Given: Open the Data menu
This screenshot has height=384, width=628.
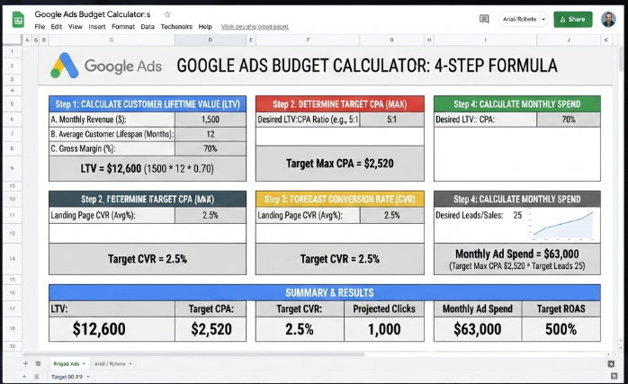Looking at the screenshot, I should click(148, 26).
